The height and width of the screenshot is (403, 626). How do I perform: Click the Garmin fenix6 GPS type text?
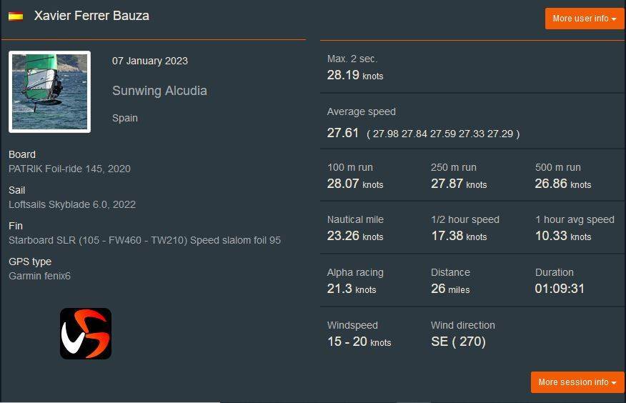39,276
